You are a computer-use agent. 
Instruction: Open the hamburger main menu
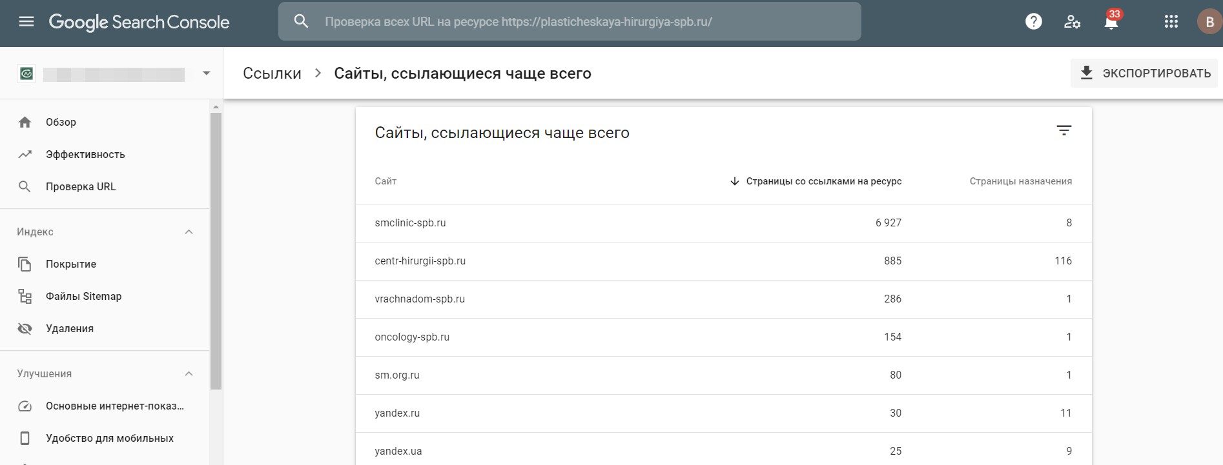pos(26,21)
